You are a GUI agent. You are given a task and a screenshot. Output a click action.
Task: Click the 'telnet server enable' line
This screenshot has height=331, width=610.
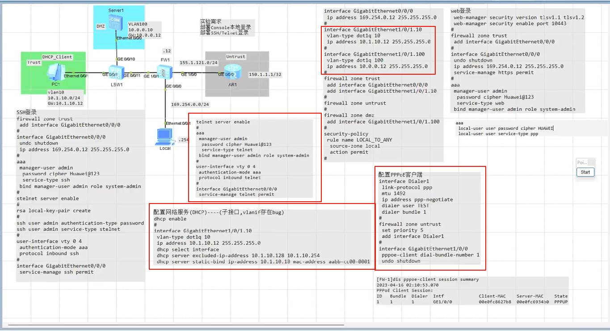click(x=223, y=122)
